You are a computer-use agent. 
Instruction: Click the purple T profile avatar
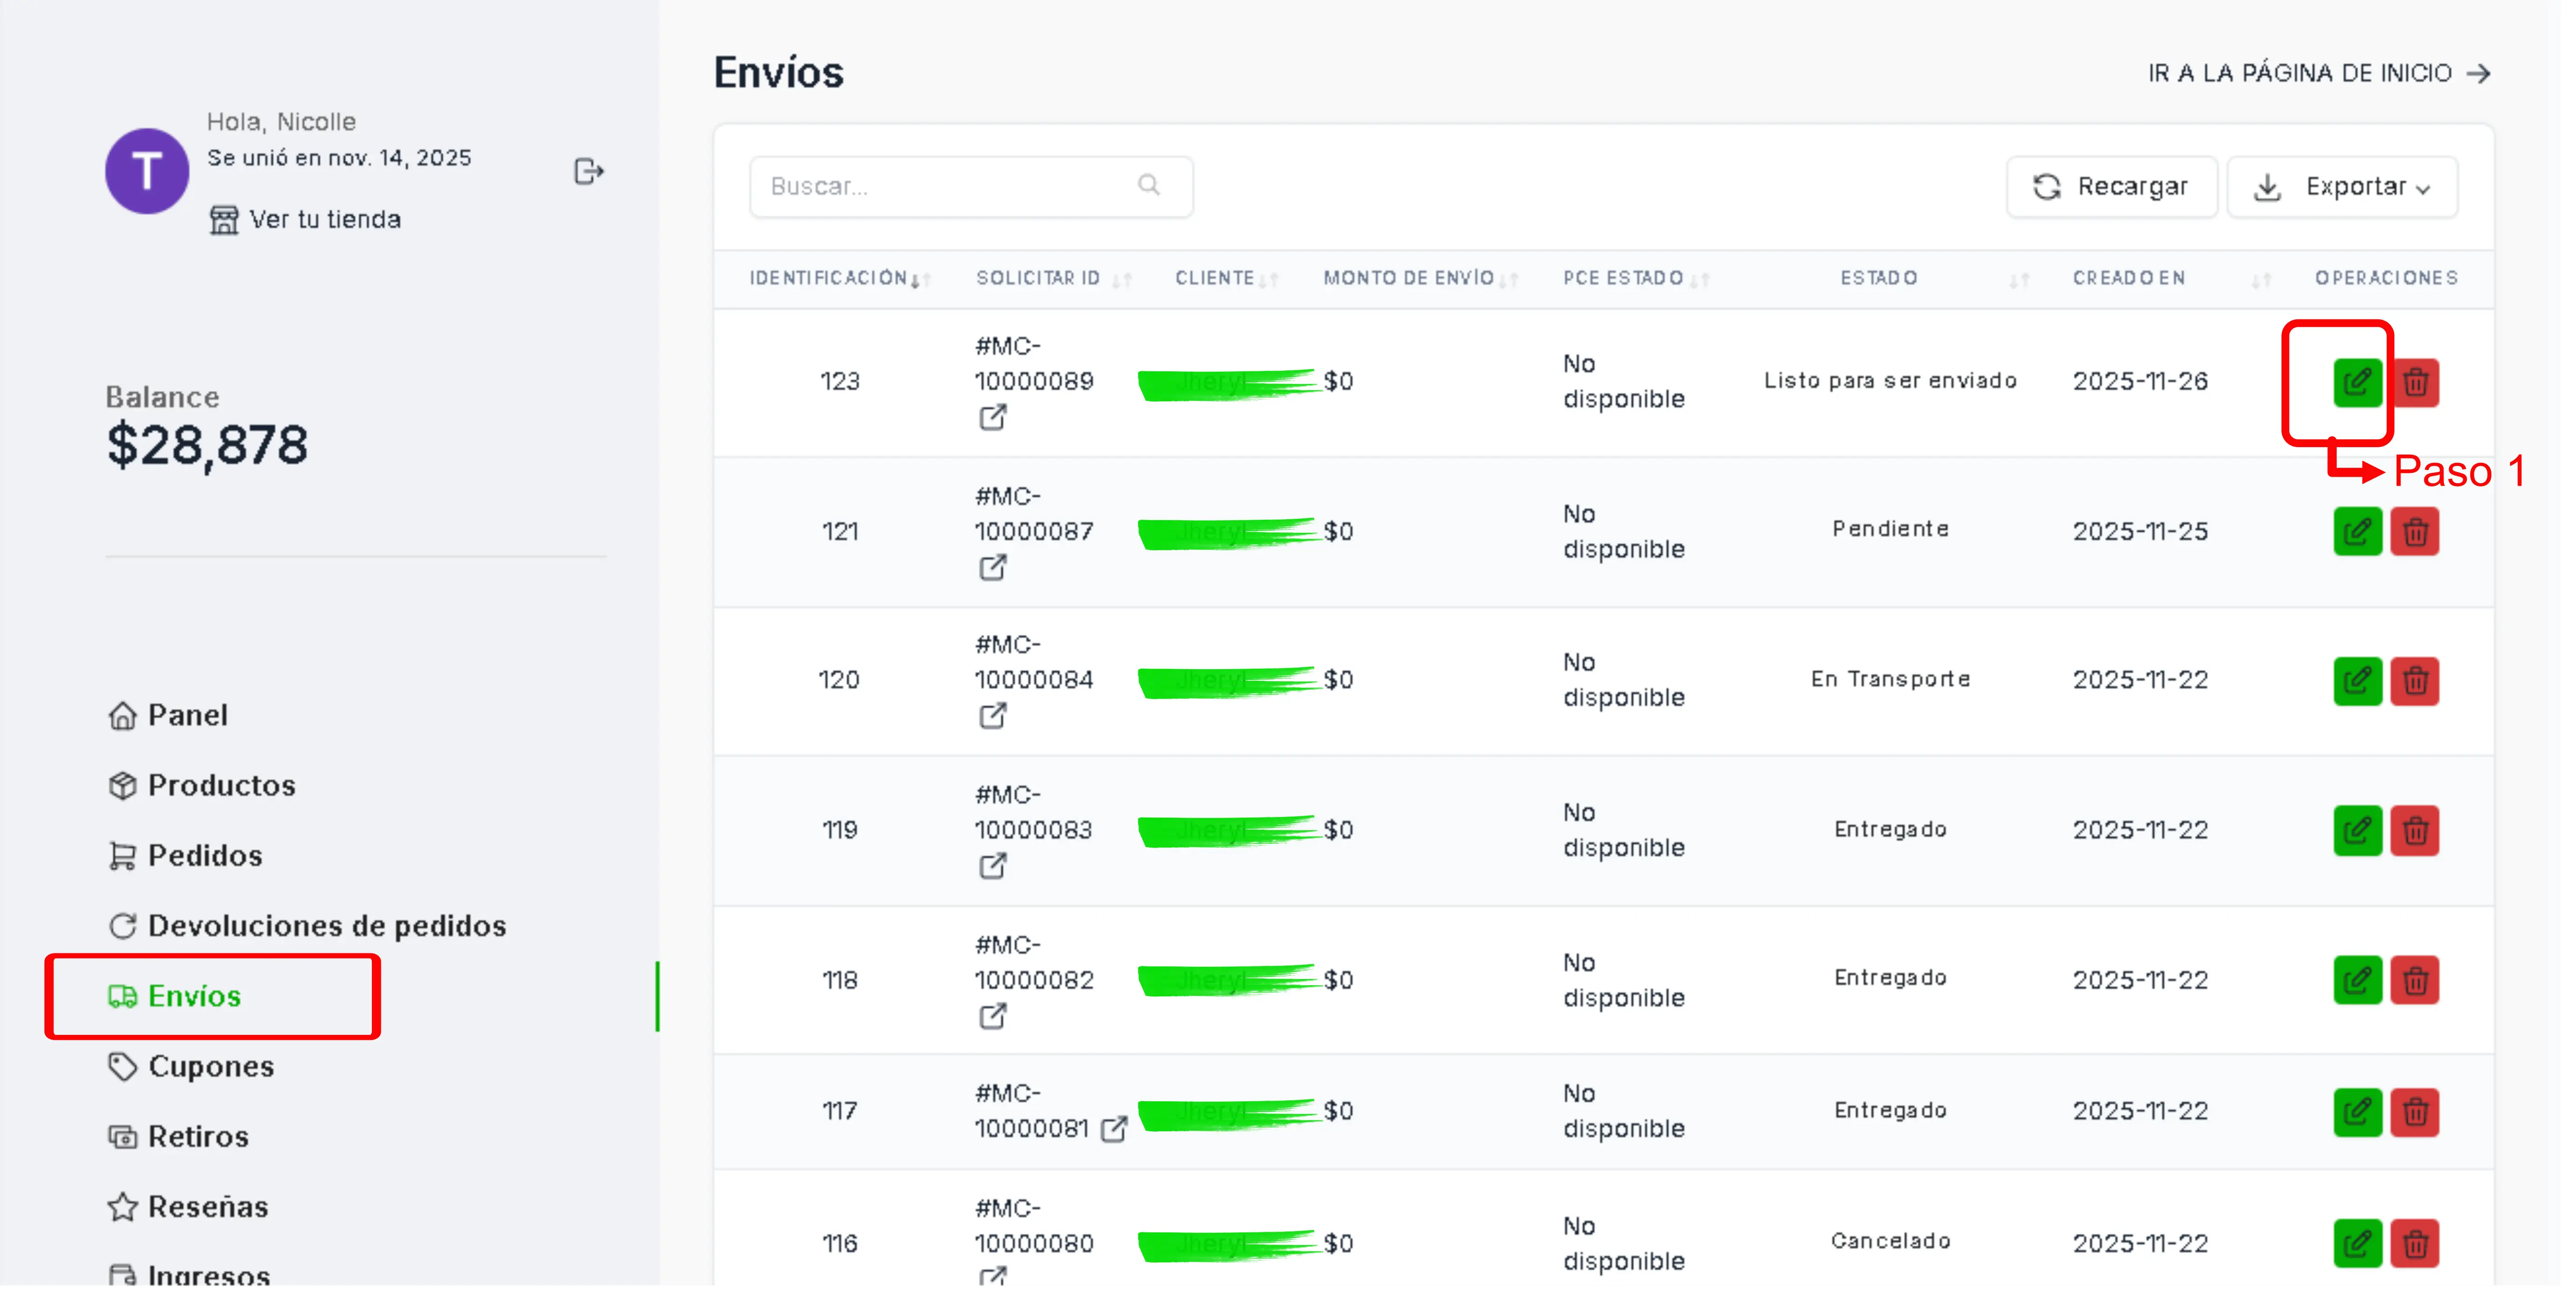coord(147,171)
